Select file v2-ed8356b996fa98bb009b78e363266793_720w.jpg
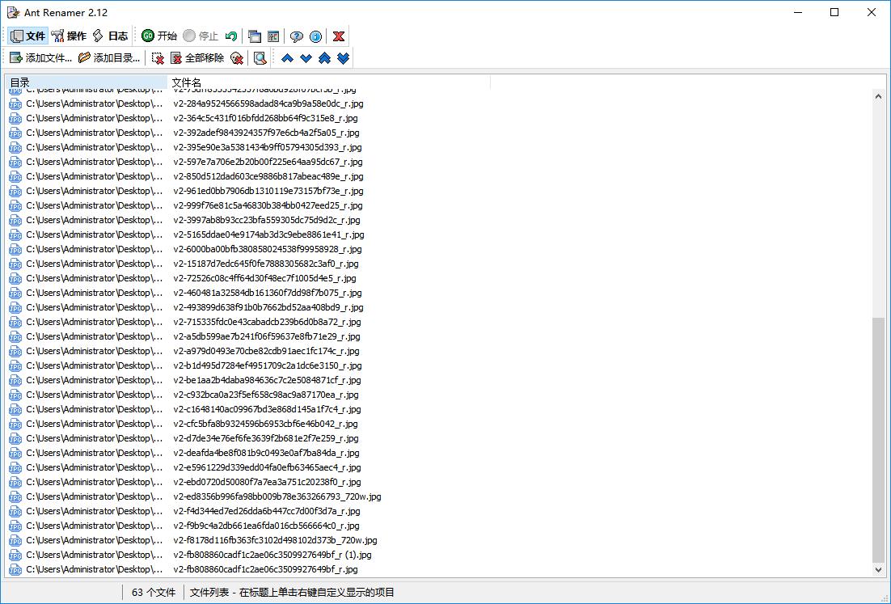Image resolution: width=891 pixels, height=604 pixels. pos(277,496)
